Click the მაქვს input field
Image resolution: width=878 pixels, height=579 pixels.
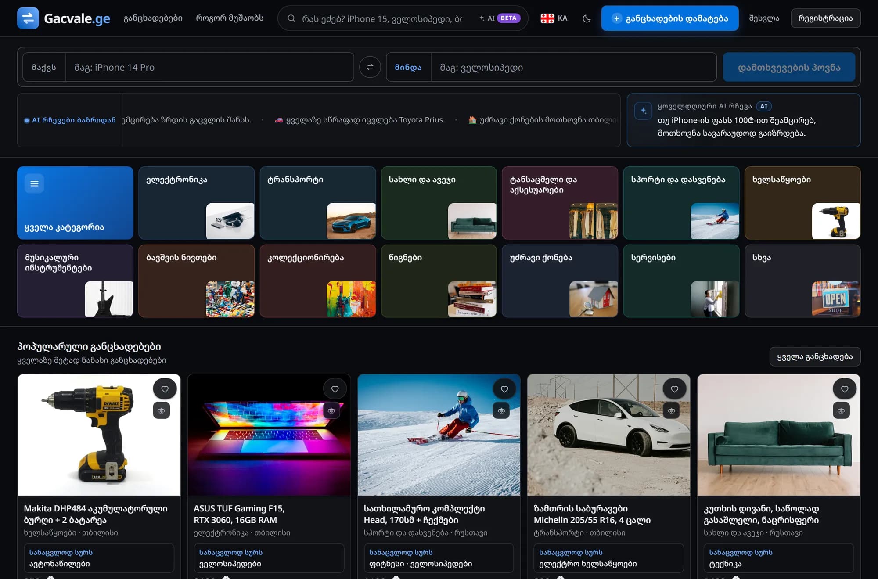pos(209,67)
